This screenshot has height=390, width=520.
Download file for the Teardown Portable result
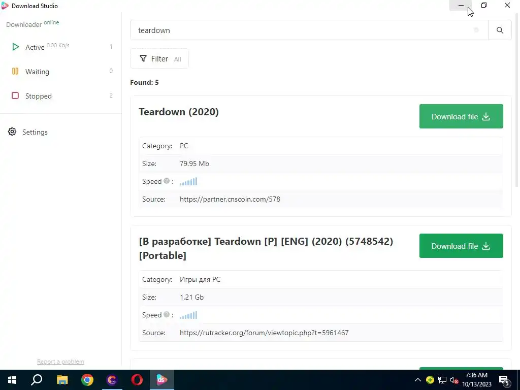(461, 246)
